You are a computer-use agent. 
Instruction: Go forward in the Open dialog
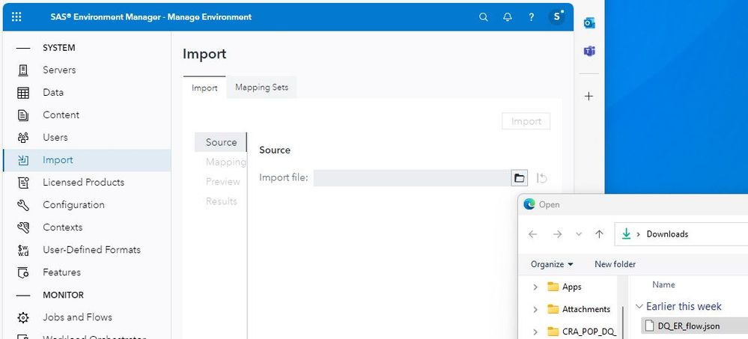[557, 234]
